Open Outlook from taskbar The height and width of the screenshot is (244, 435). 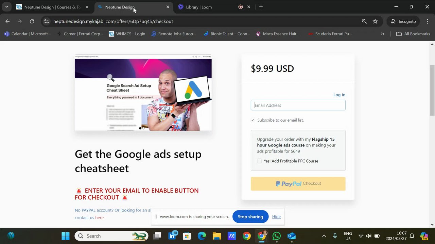click(x=292, y=236)
